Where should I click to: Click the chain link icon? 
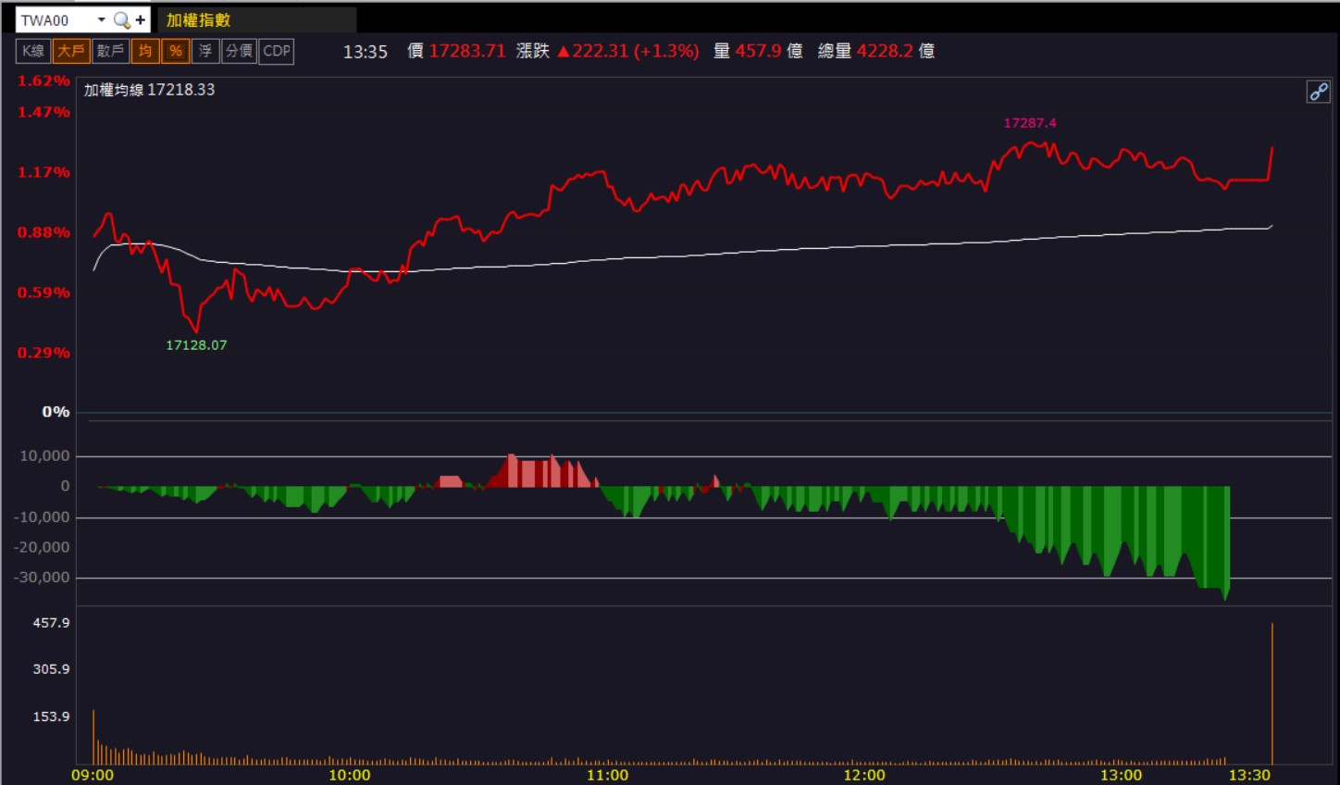(1318, 92)
